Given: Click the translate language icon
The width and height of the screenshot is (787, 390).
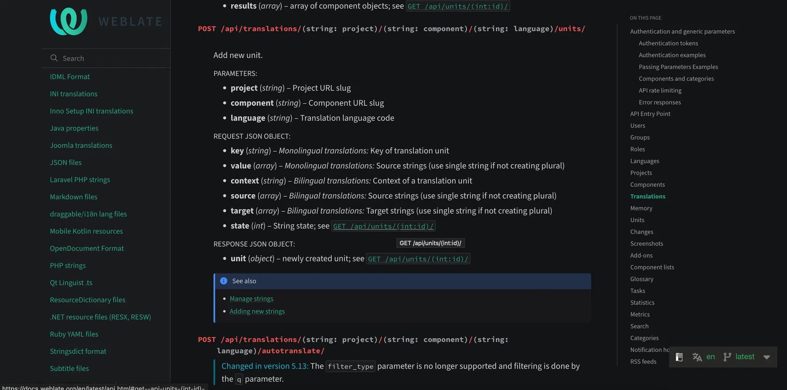Looking at the screenshot, I should coord(697,357).
